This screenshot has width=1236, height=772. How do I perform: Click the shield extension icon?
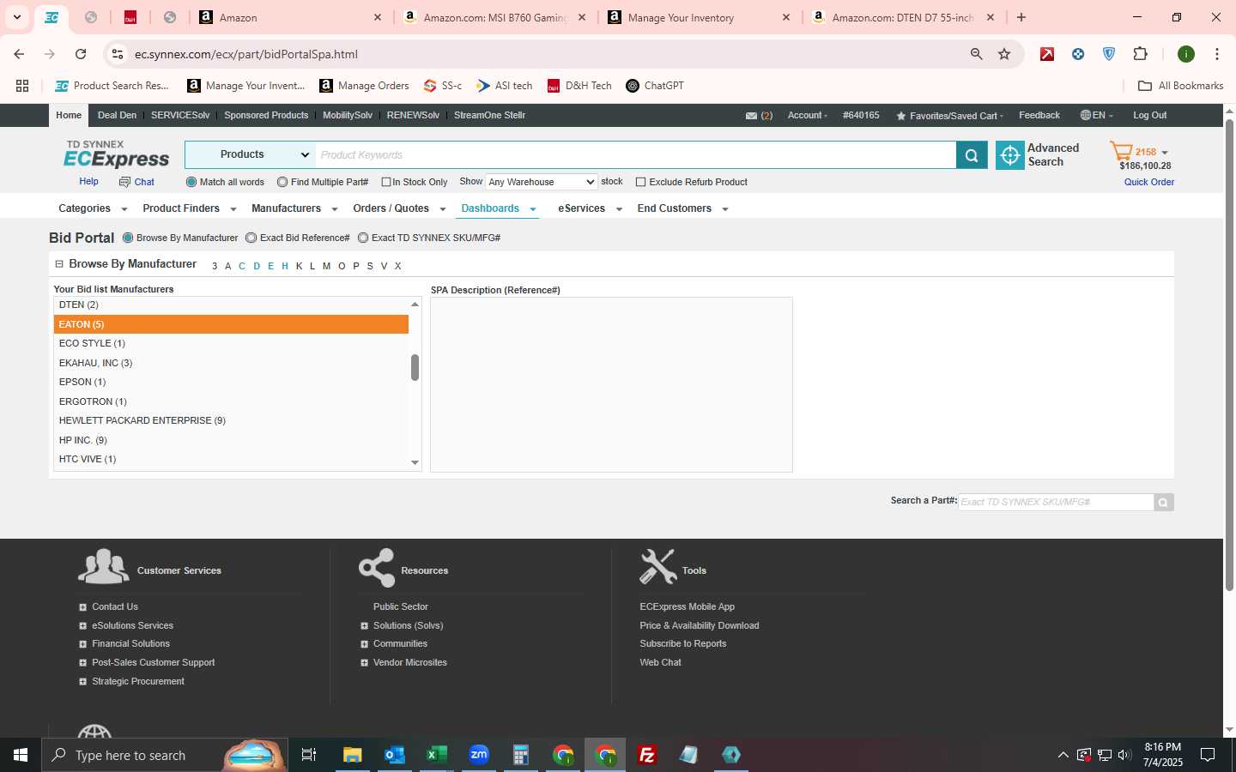coord(1109,54)
